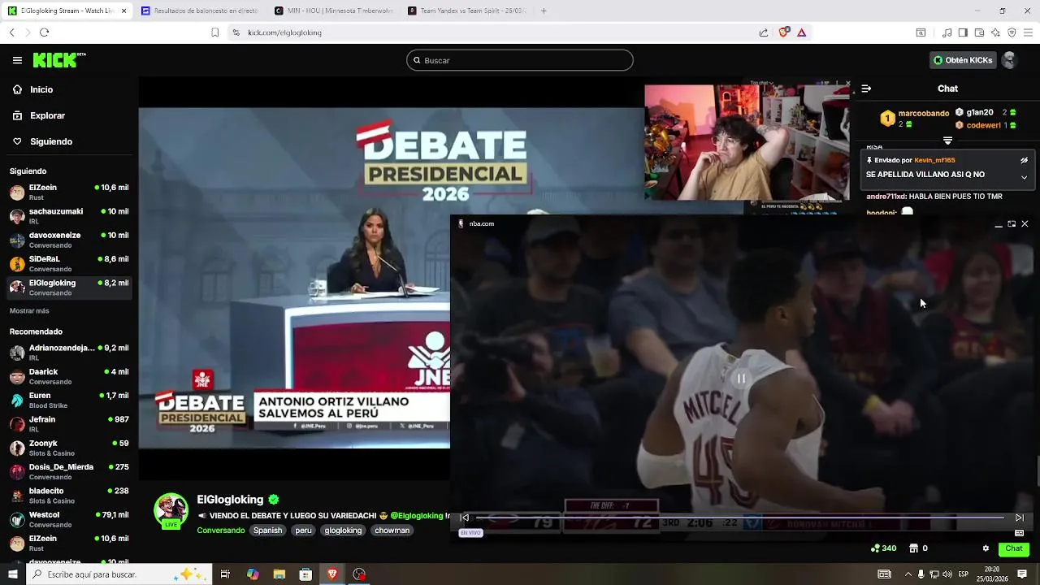Open Adrianozendeja recommended channel
This screenshot has height=585, width=1040.
click(69, 353)
